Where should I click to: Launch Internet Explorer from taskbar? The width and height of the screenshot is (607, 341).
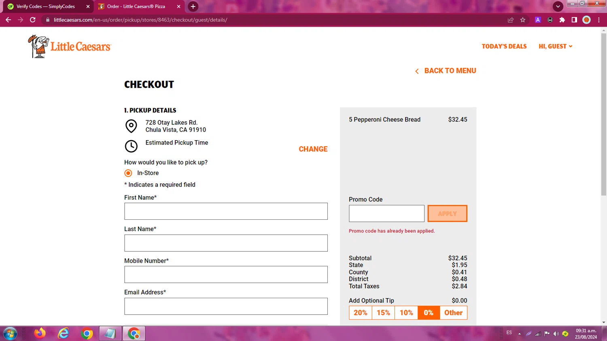(x=64, y=333)
